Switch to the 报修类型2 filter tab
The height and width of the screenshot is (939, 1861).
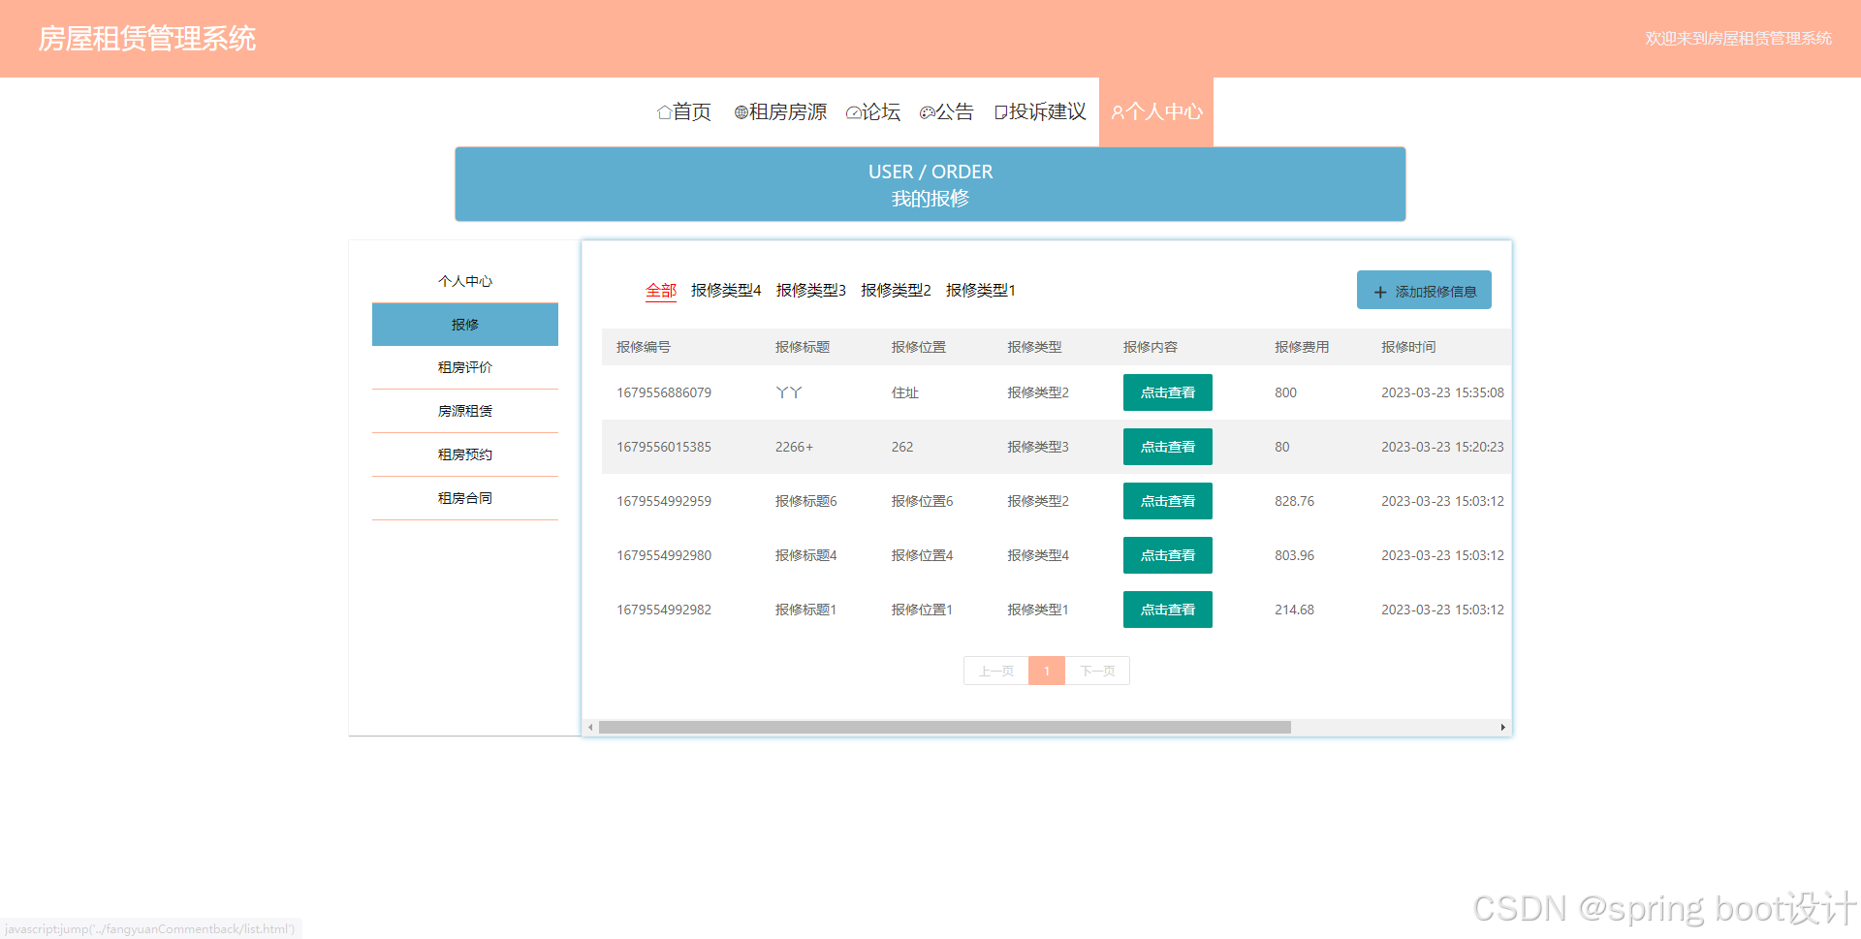[895, 290]
